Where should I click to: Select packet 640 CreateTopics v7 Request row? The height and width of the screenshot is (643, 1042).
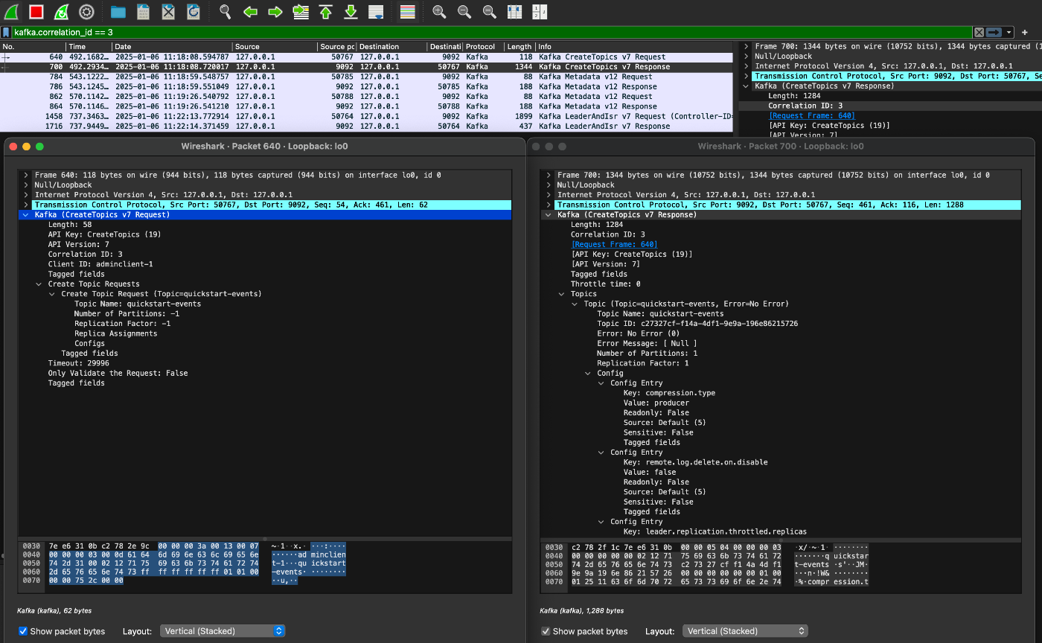(x=367, y=57)
